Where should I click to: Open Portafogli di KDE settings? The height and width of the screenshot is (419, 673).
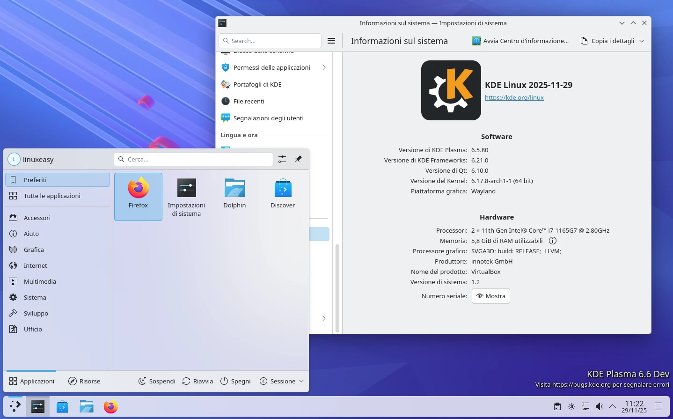coord(257,84)
